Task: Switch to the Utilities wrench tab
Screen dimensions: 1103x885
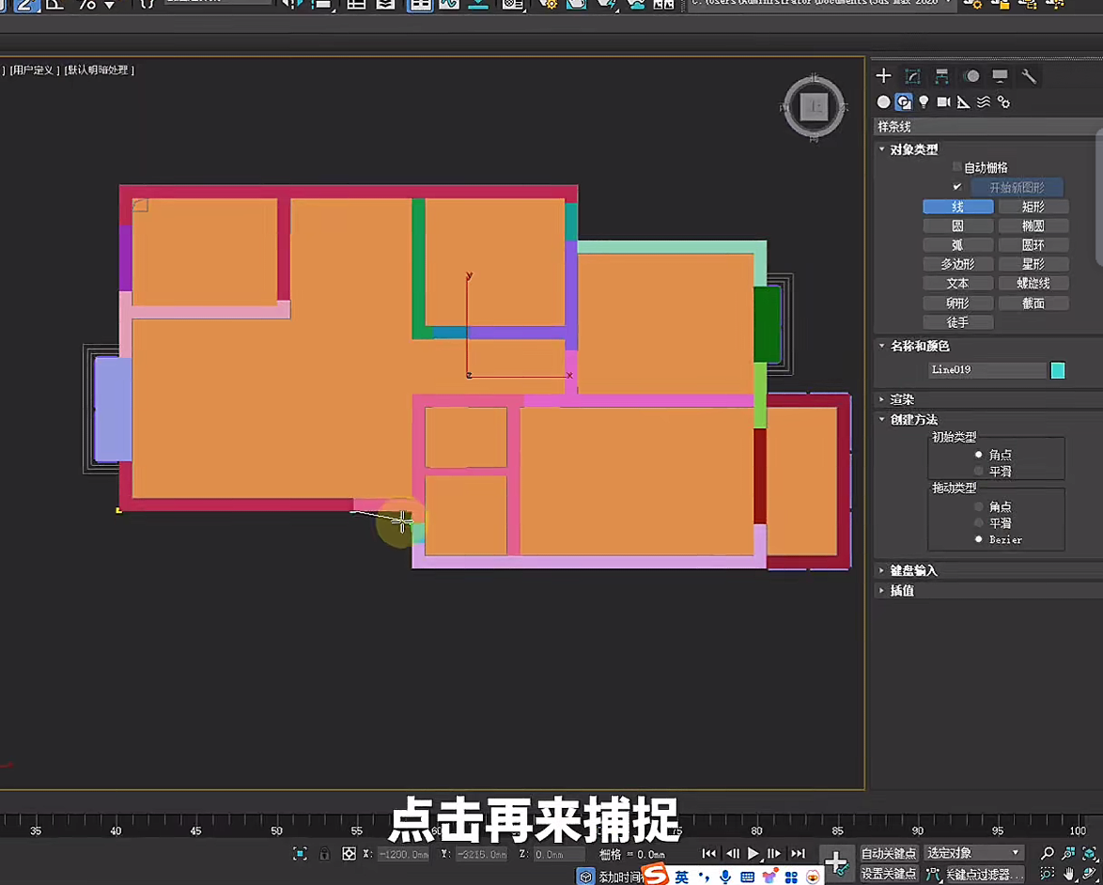Action: pyautogui.click(x=1029, y=76)
